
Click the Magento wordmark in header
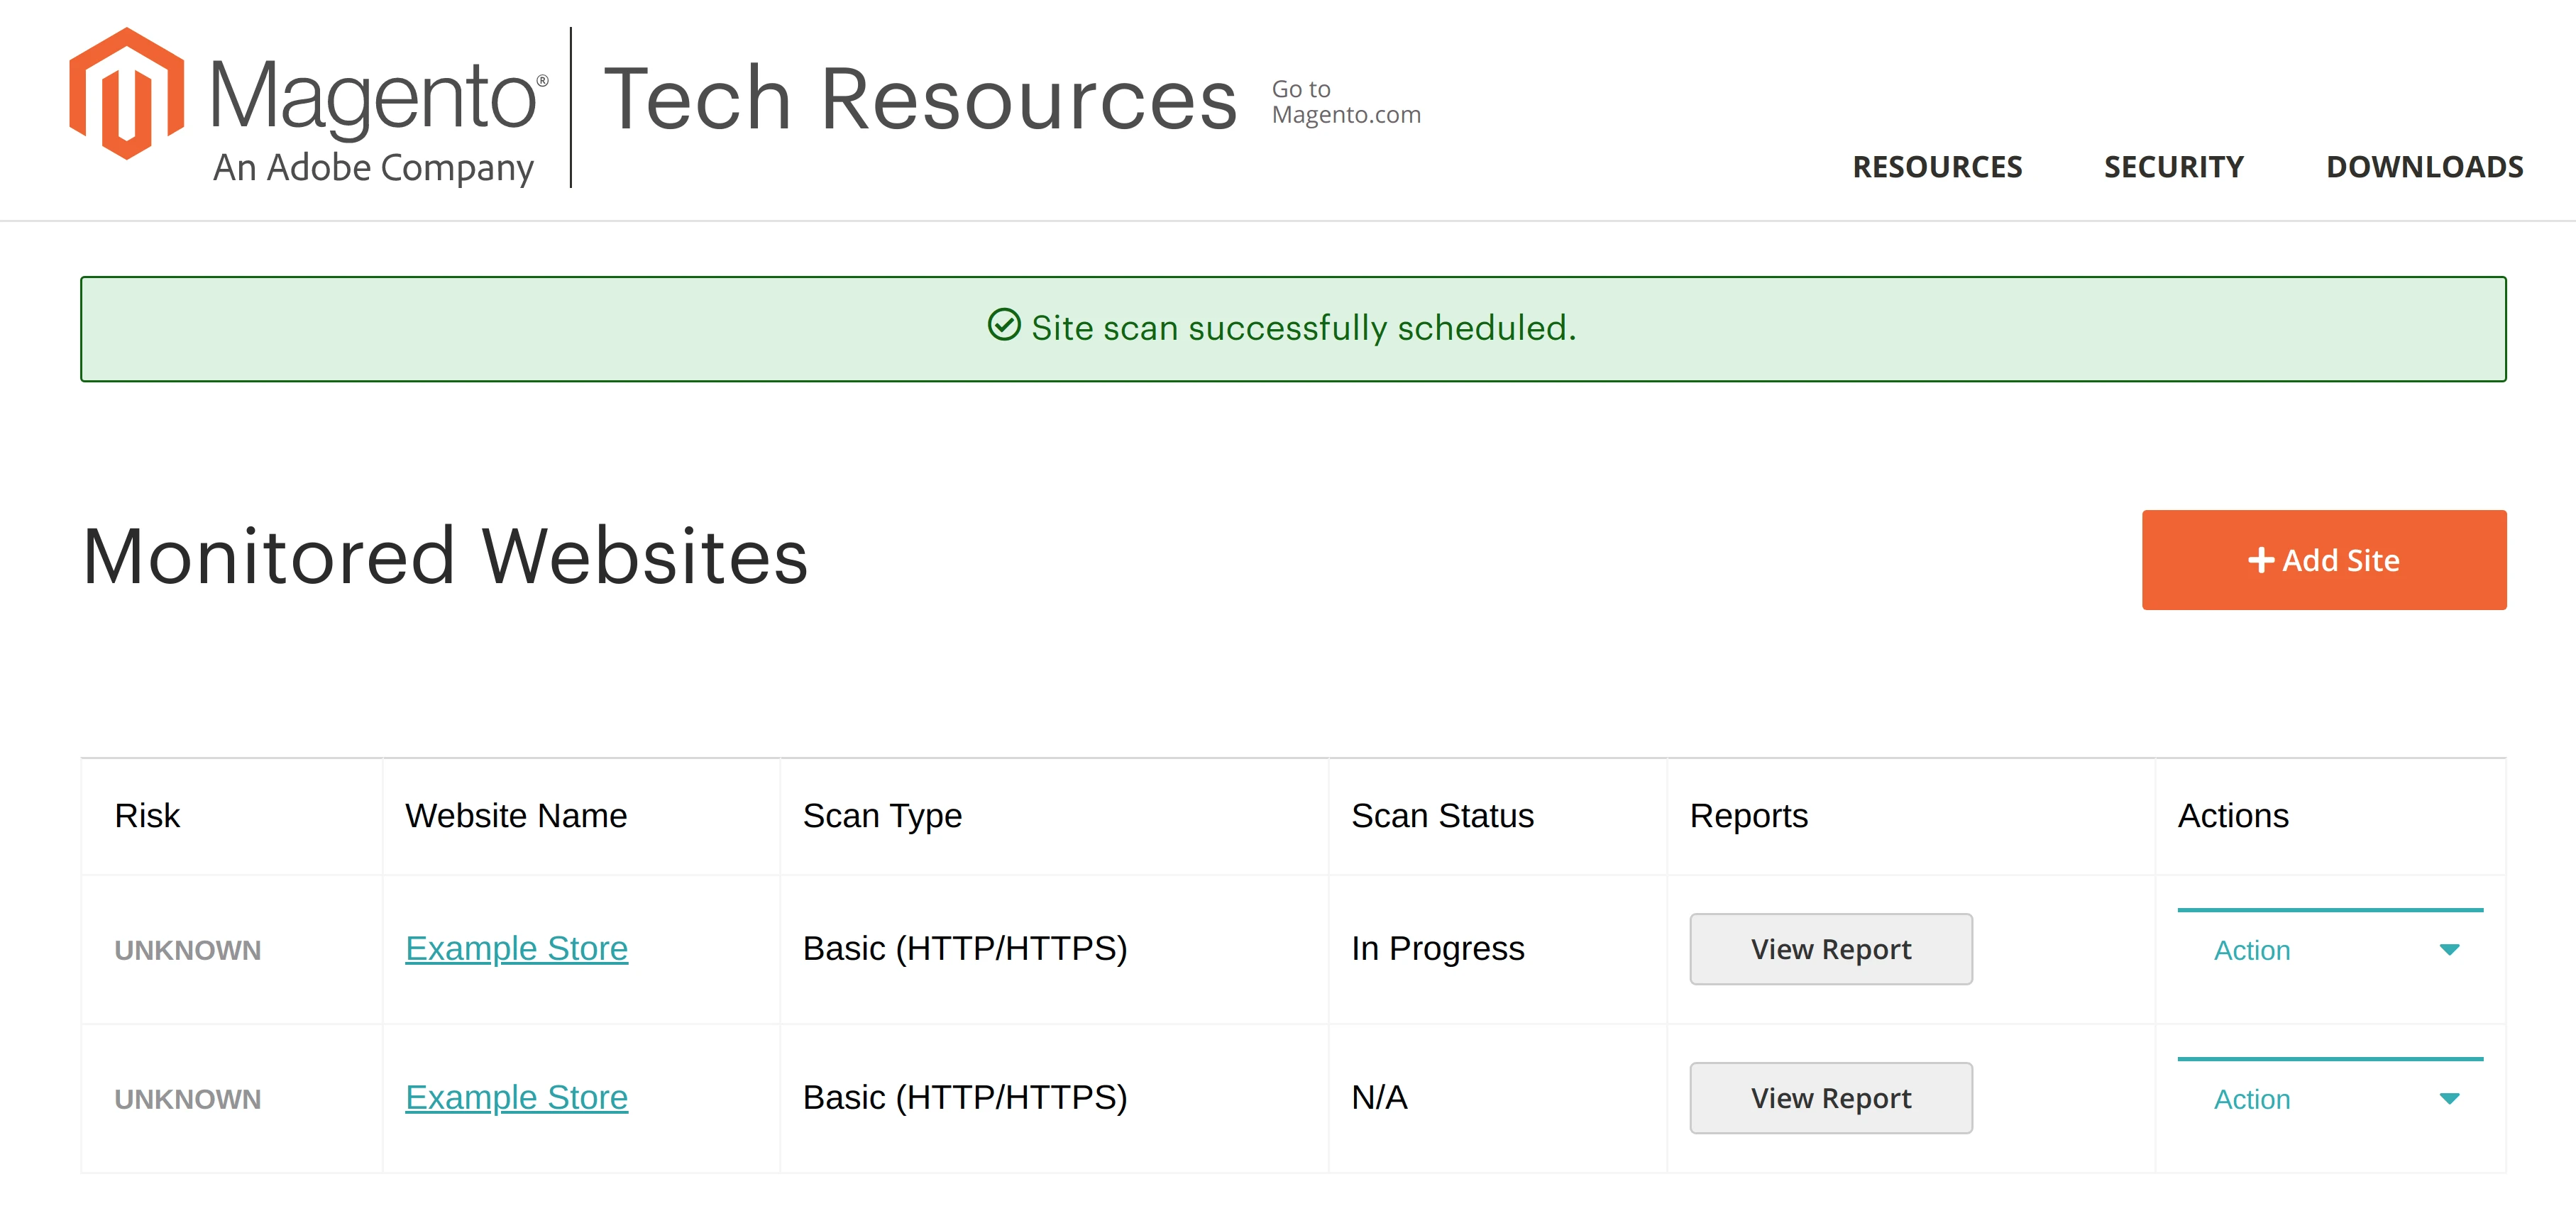(375, 97)
